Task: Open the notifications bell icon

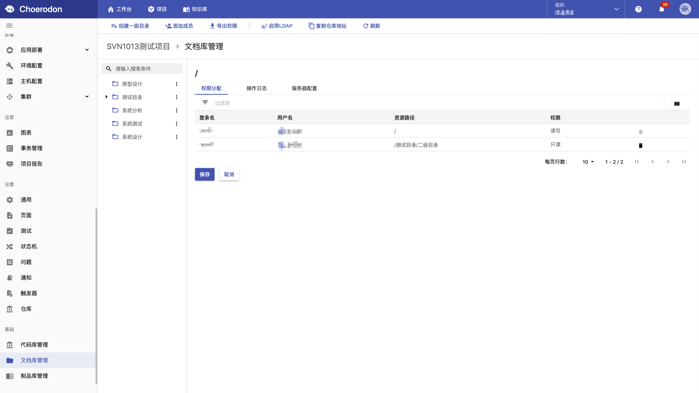Action: pyautogui.click(x=662, y=9)
